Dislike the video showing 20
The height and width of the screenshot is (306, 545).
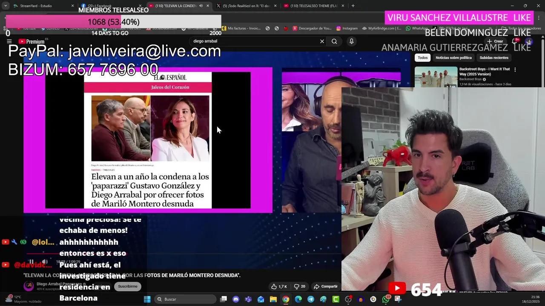(300, 286)
